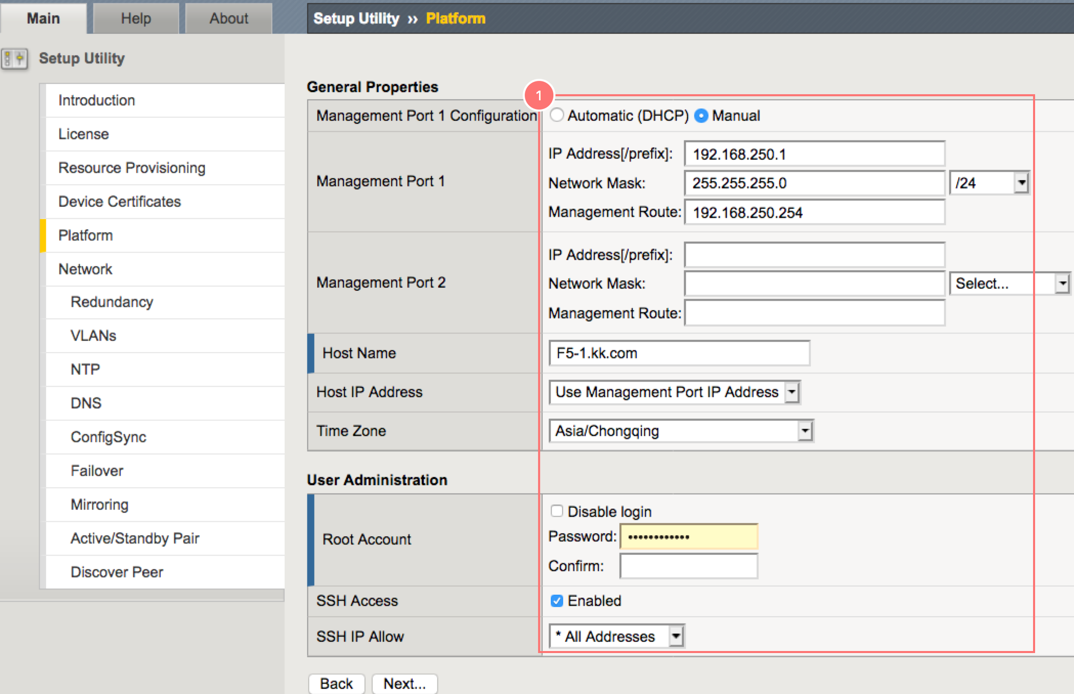Check the Disable login checkbox
The image size is (1074, 694).
coord(556,511)
